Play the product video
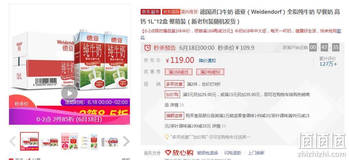The height and width of the screenshot is (160, 349). coord(69,93)
